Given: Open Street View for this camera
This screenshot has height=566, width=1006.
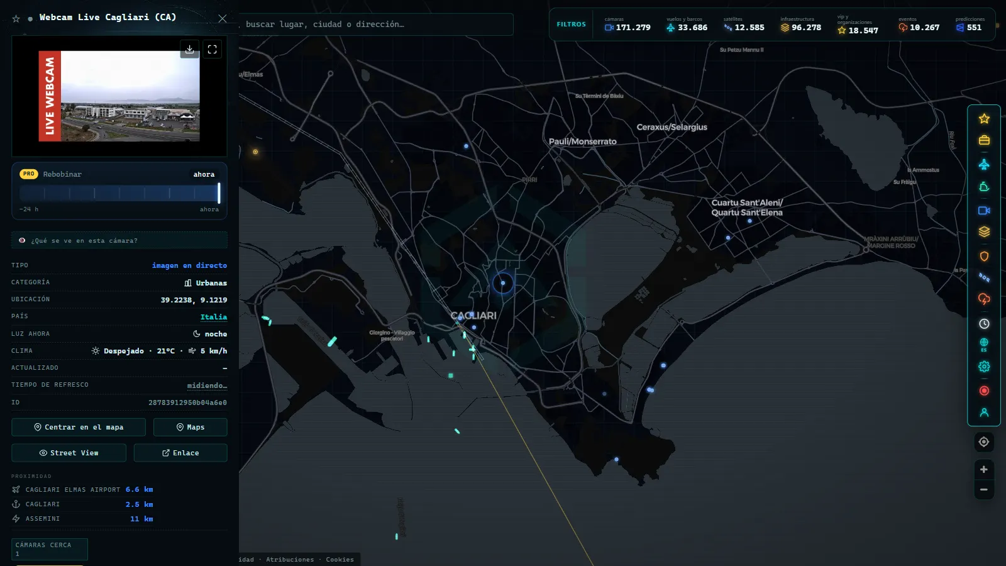Looking at the screenshot, I should point(69,453).
